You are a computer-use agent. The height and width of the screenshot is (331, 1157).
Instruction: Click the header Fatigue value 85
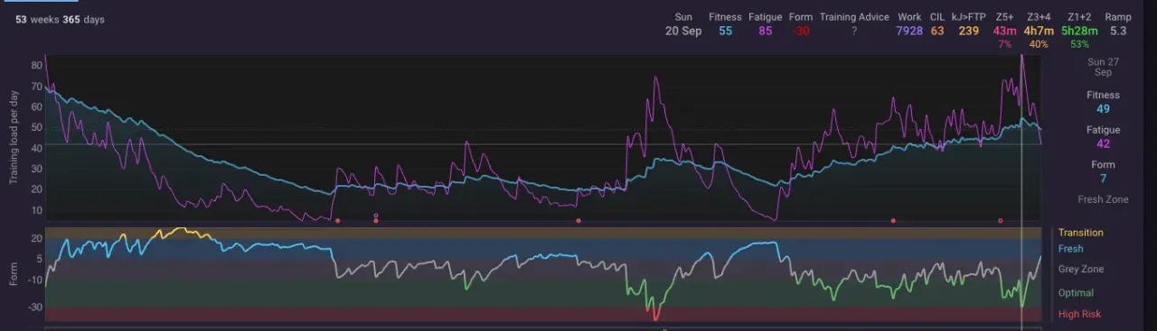pos(765,32)
